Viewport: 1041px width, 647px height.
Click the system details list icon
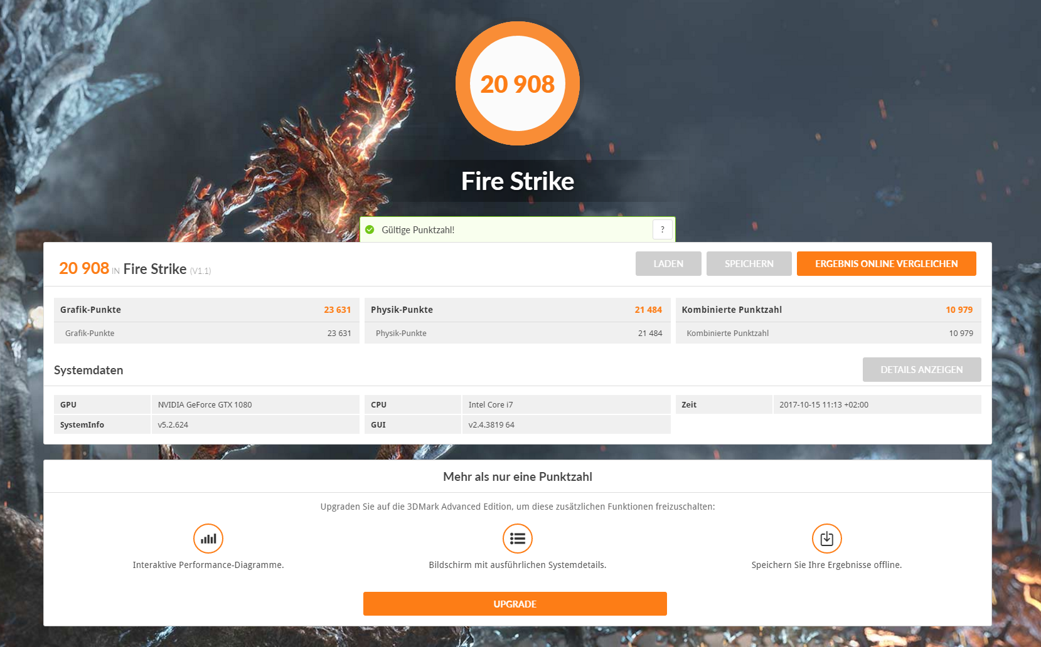tap(518, 539)
